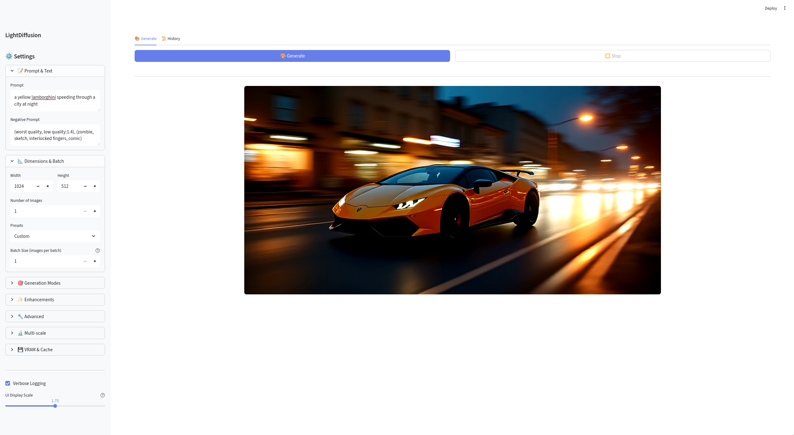Image resolution: width=794 pixels, height=435 pixels.
Task: Click the Deploy button
Action: [771, 8]
